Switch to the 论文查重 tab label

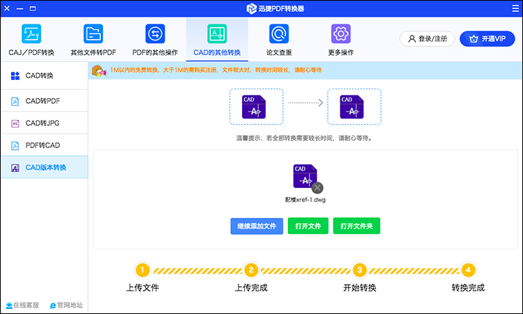tap(279, 53)
